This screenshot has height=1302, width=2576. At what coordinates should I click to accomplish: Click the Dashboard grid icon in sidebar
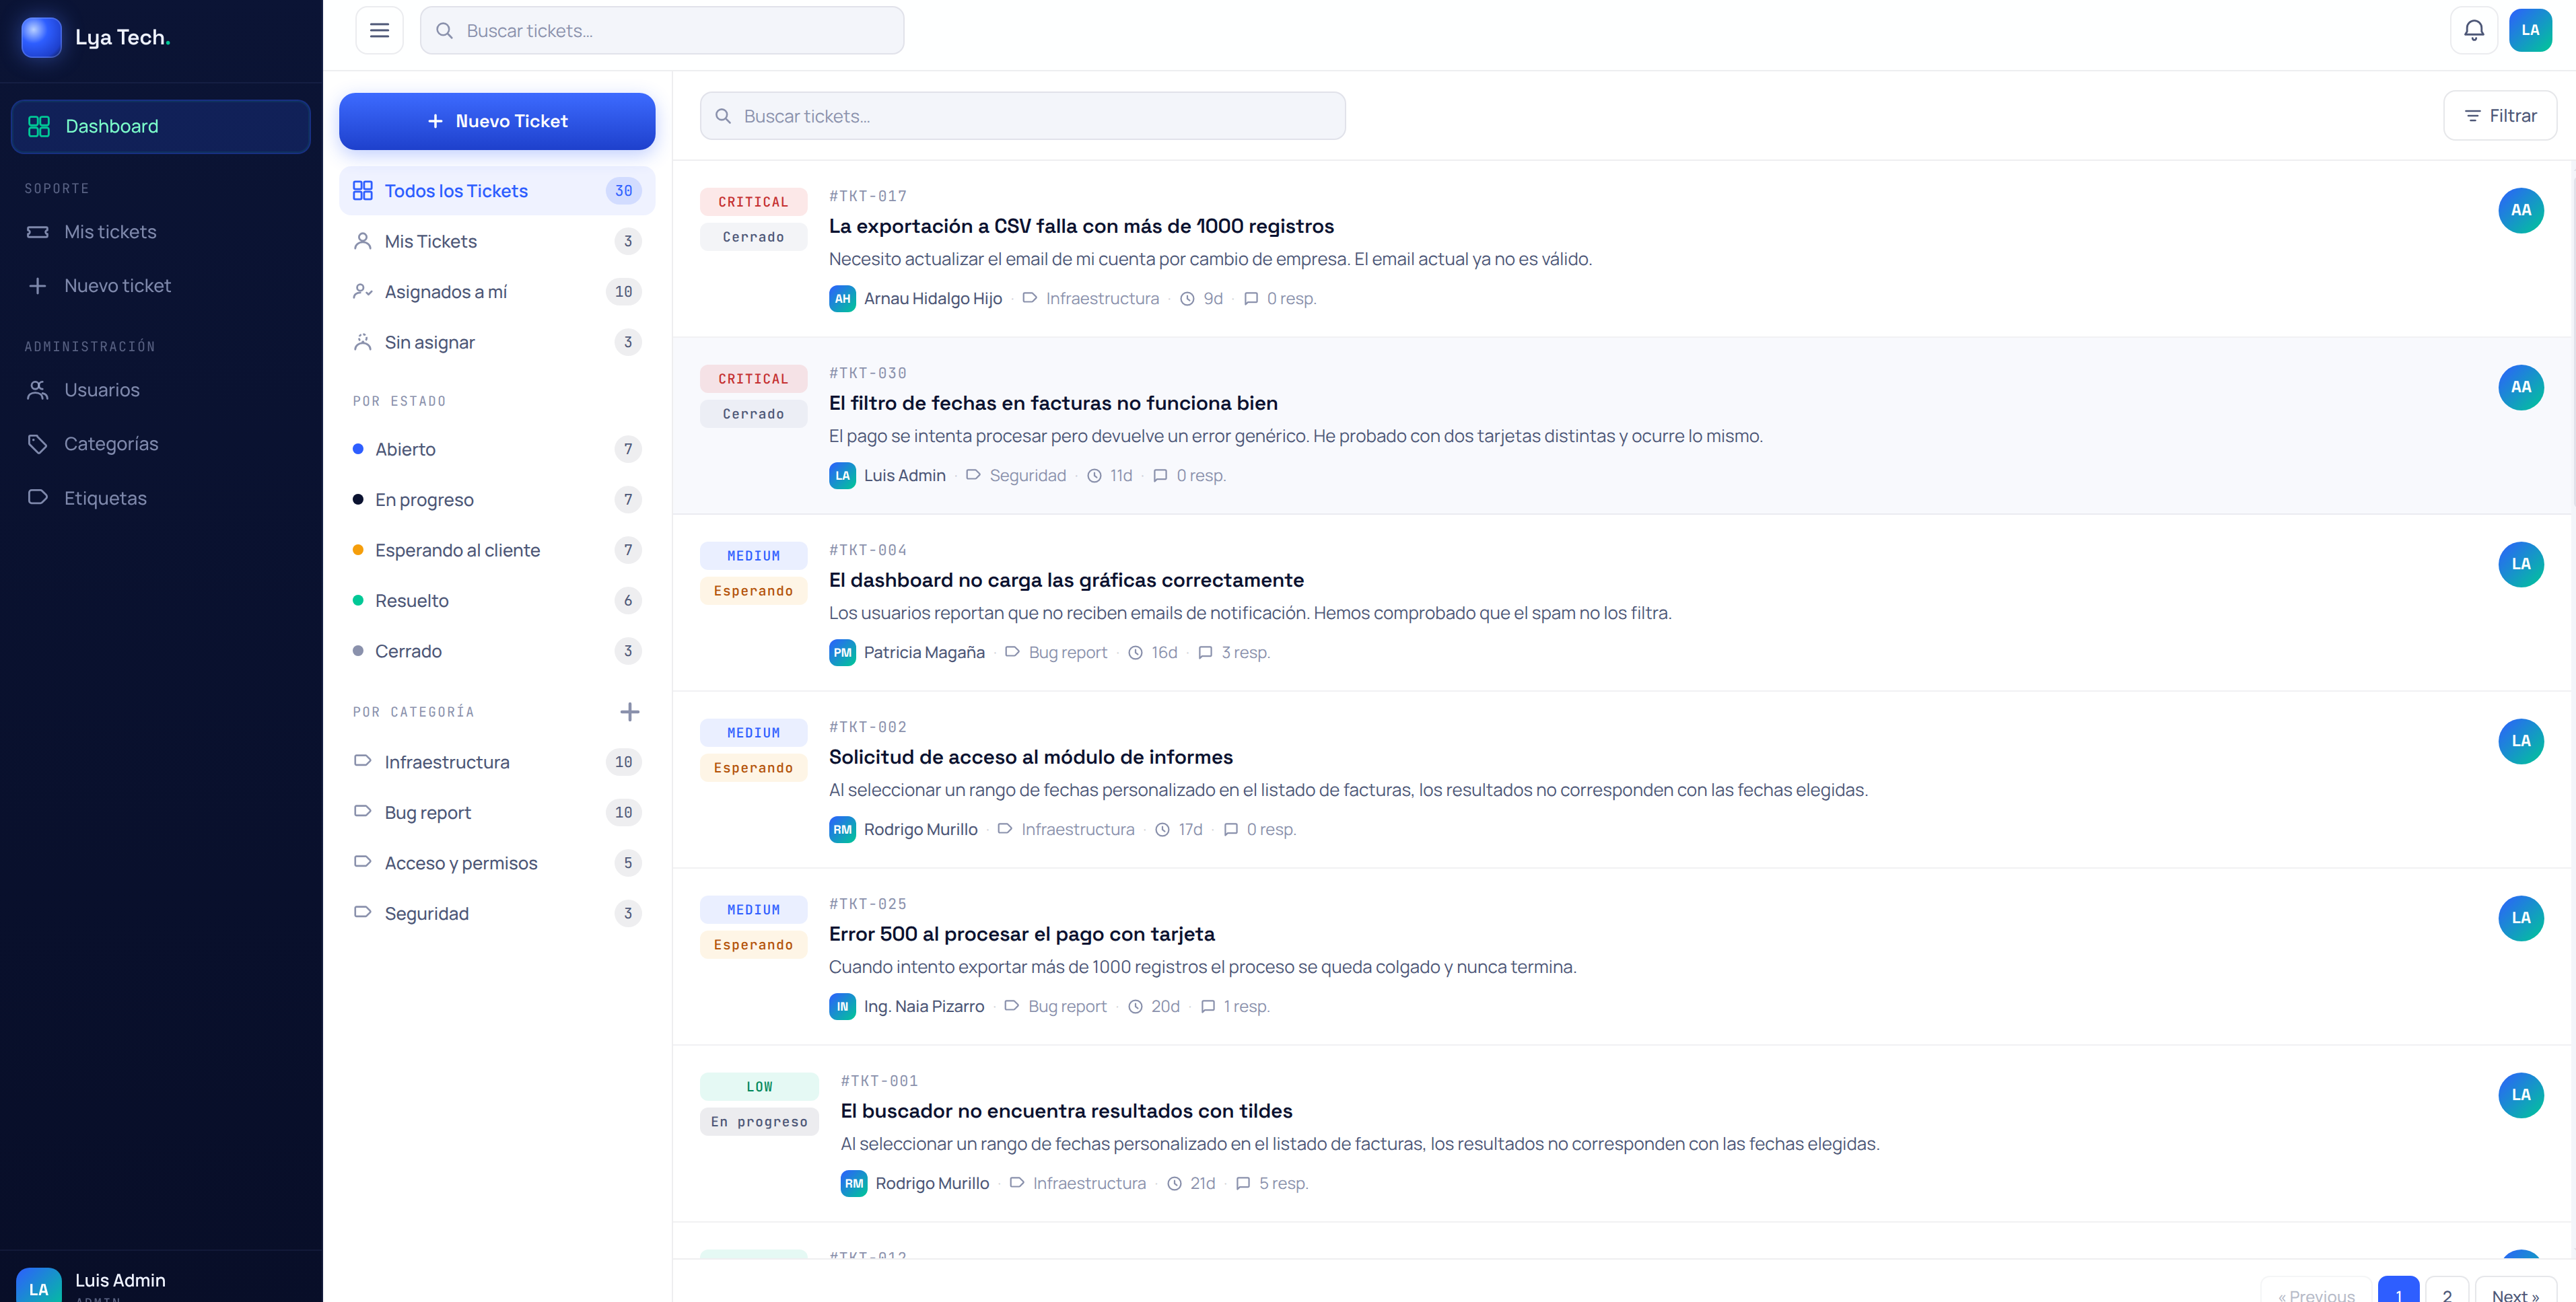point(39,126)
